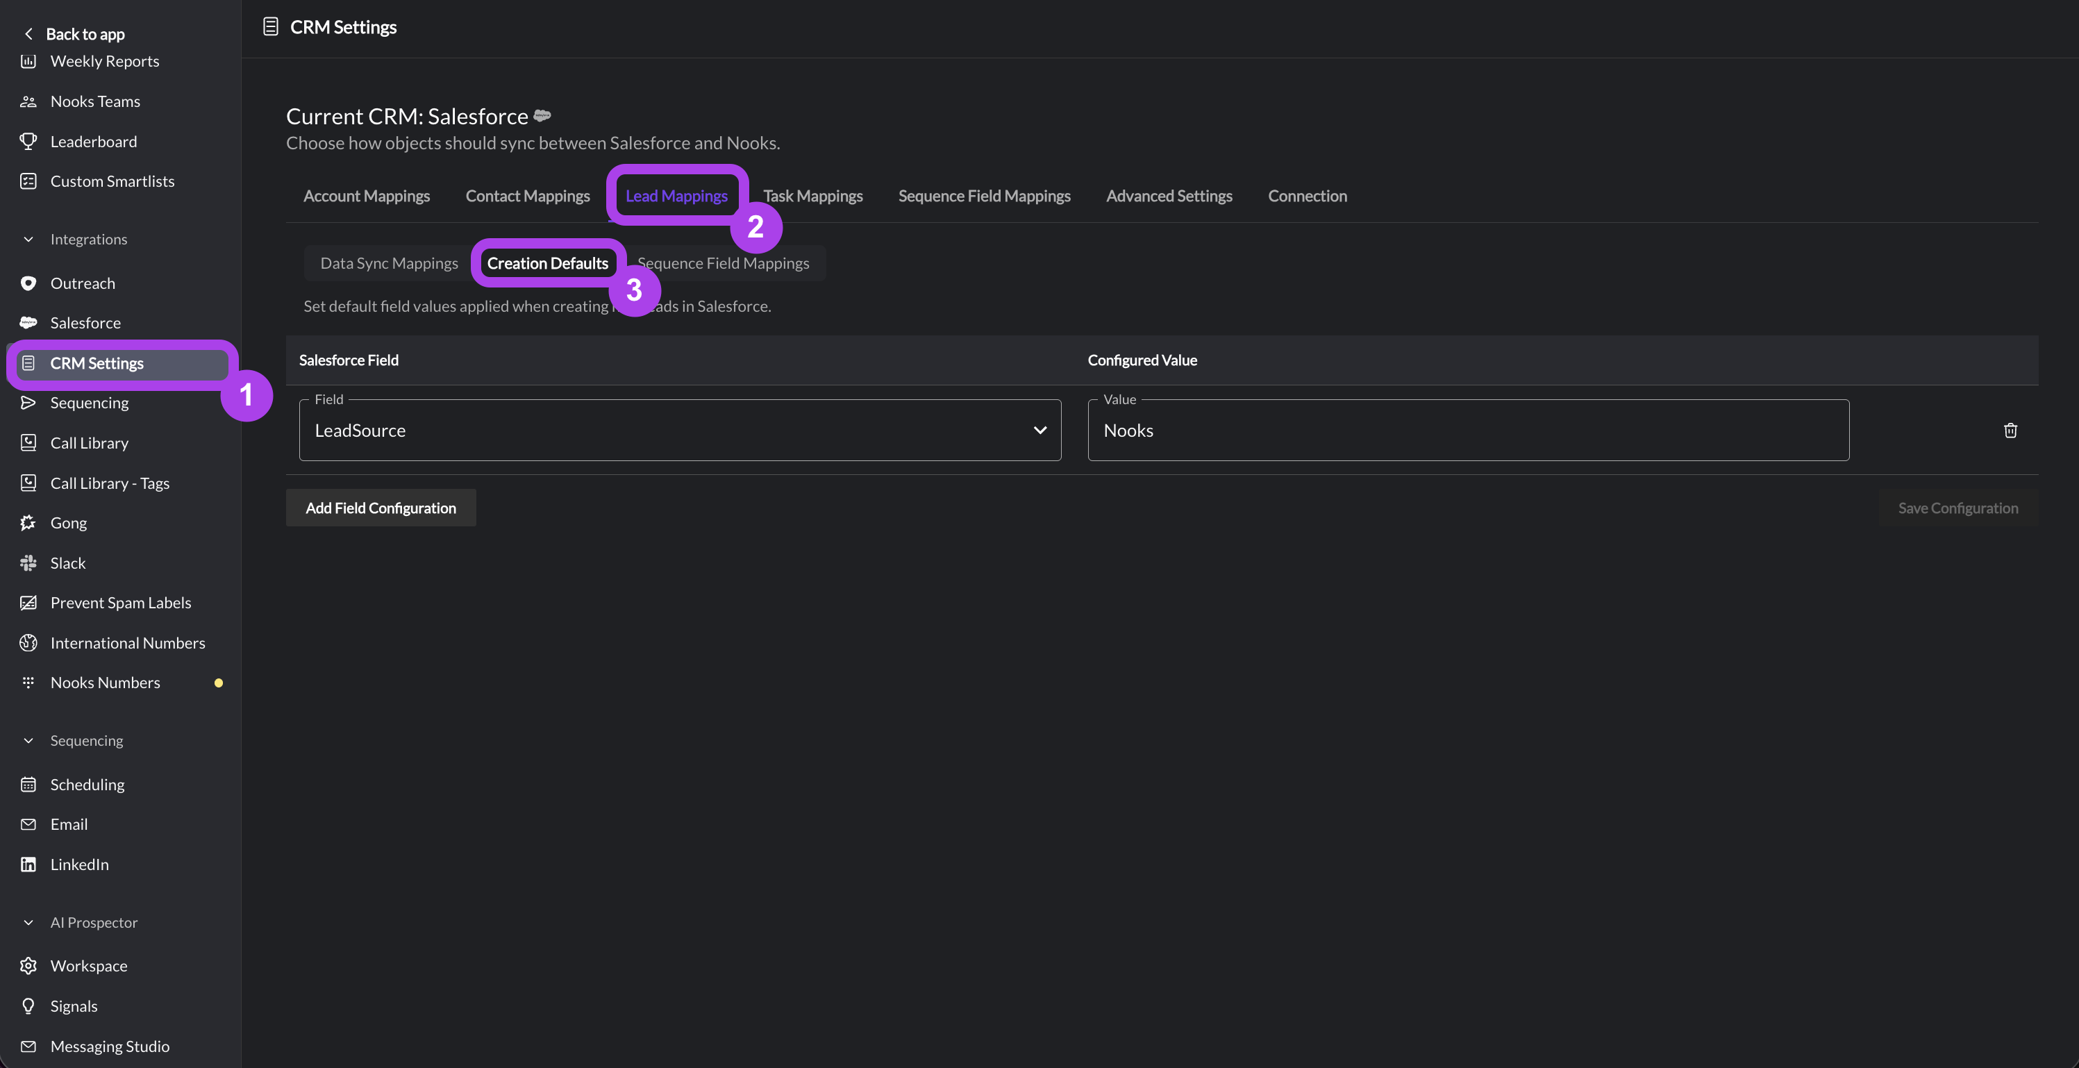
Task: Open International Numbers page
Action: click(128, 644)
